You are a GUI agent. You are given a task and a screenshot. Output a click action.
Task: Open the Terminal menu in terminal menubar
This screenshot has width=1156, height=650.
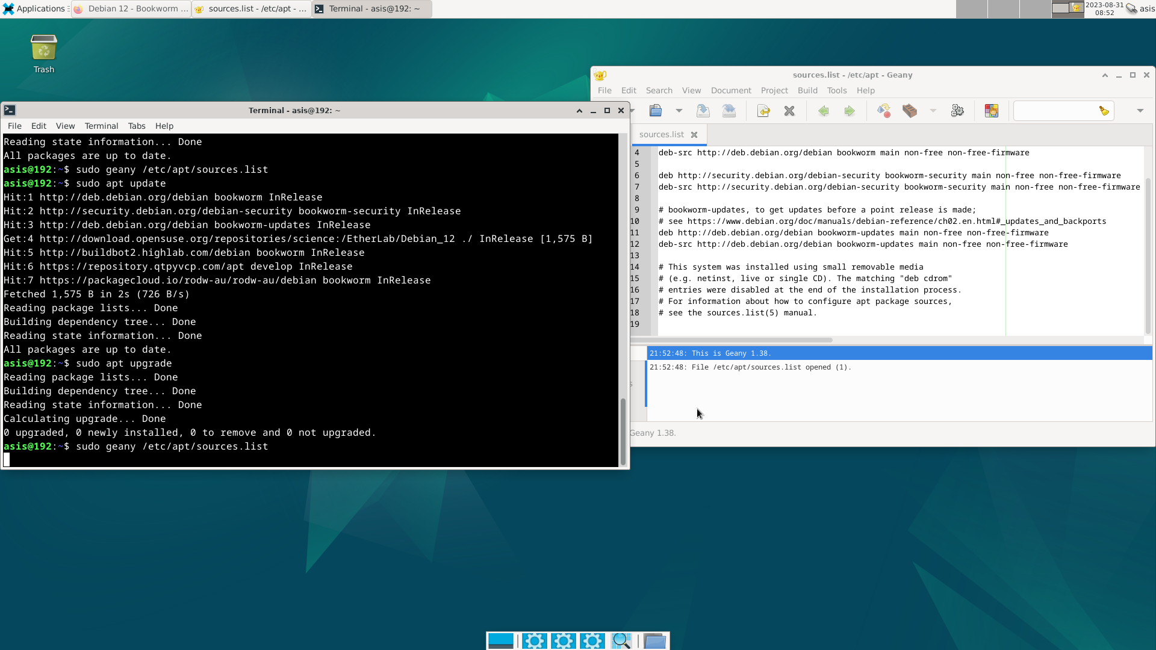101,126
